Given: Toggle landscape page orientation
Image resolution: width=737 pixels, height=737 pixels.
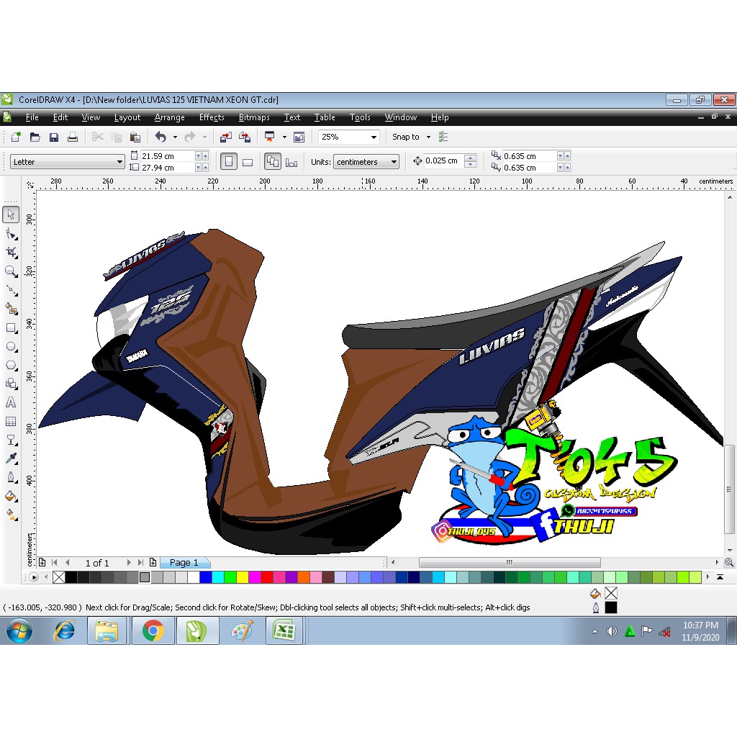Looking at the screenshot, I should 248,161.
